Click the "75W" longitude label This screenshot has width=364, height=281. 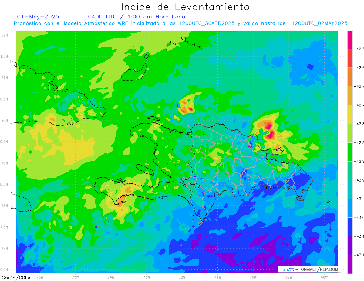coord(76,277)
